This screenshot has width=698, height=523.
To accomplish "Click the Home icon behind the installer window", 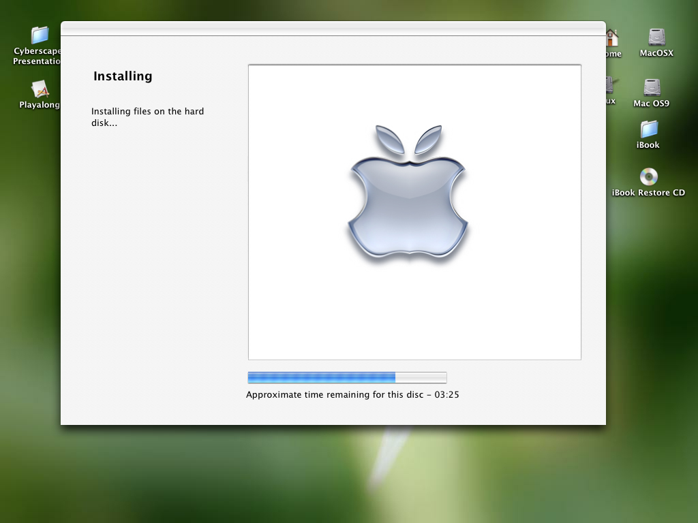I will [613, 38].
